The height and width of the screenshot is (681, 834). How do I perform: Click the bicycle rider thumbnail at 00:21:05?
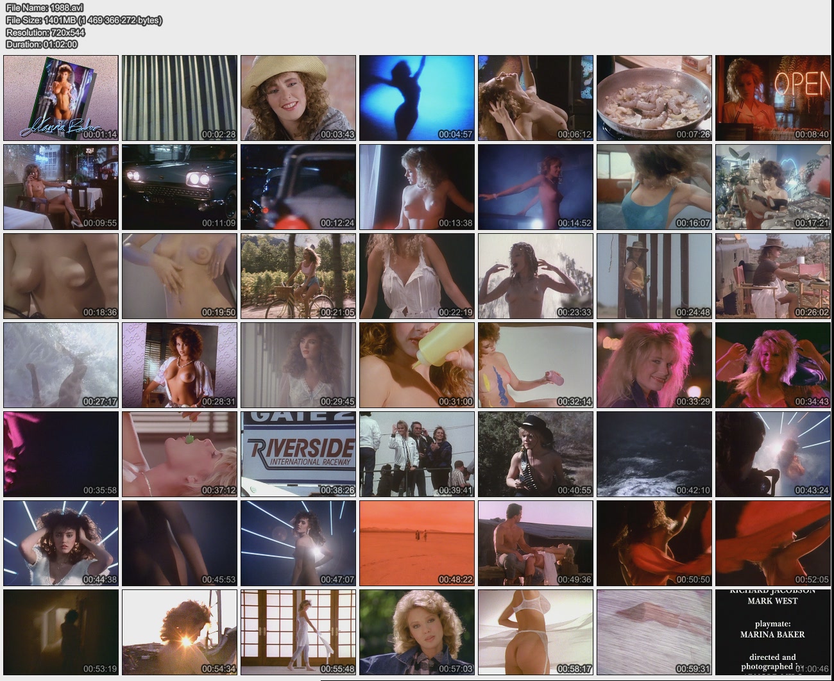click(298, 275)
